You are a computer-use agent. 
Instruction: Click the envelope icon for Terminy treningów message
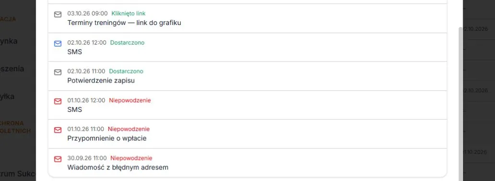pyautogui.click(x=58, y=14)
